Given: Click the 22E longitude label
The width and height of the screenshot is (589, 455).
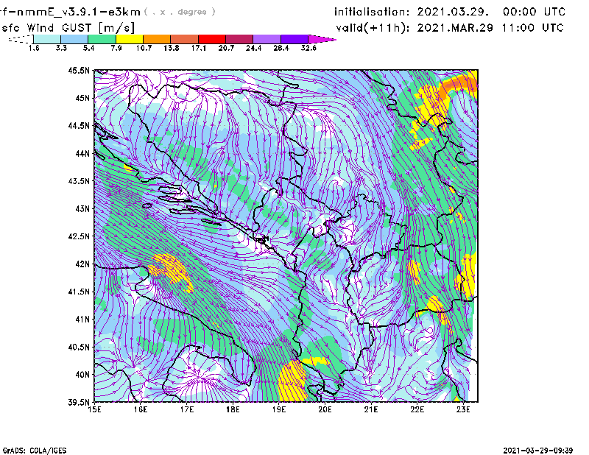Looking at the screenshot, I should [x=417, y=409].
